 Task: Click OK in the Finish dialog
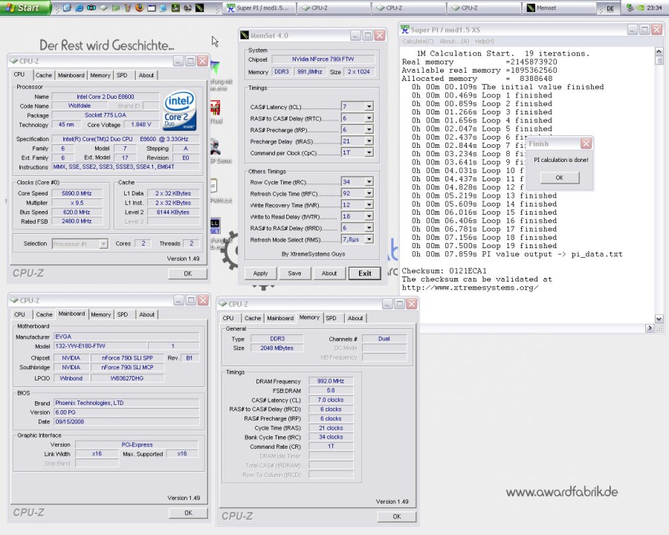[x=559, y=178]
